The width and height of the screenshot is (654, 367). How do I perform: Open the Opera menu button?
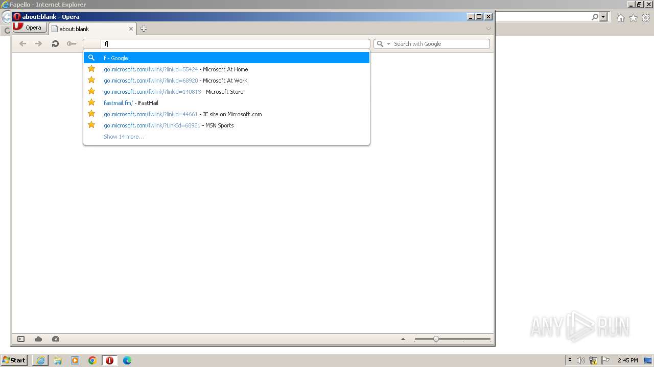pyautogui.click(x=29, y=28)
